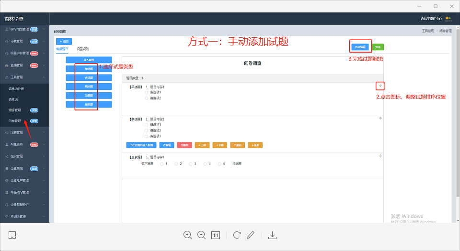This screenshot has width=460, height=251.
Task: Expand the 比赛管理 sidebar menu
Action: (24, 132)
